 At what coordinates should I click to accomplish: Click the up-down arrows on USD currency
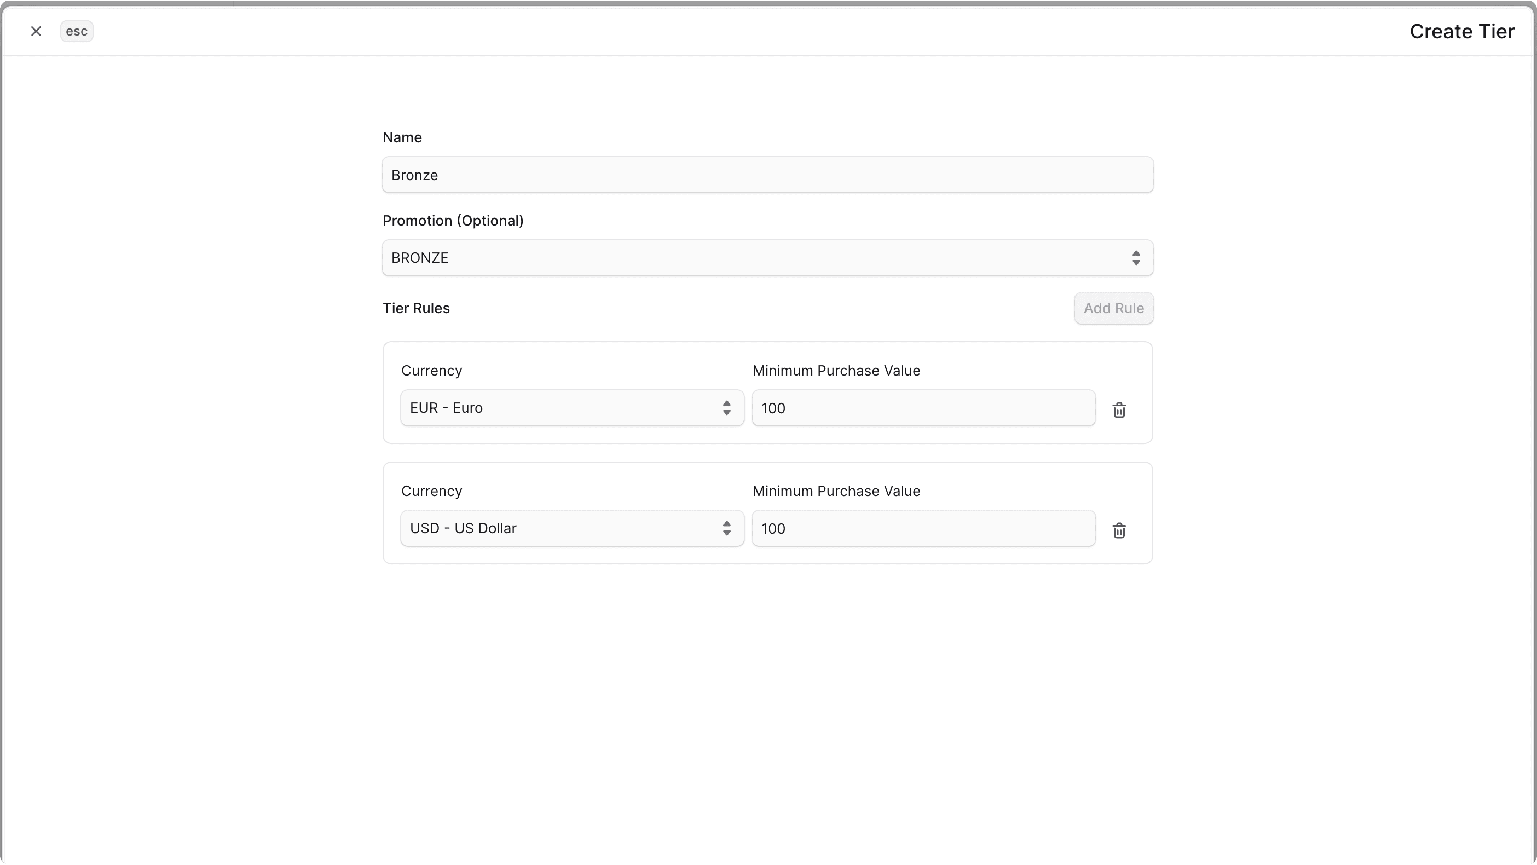pos(727,528)
